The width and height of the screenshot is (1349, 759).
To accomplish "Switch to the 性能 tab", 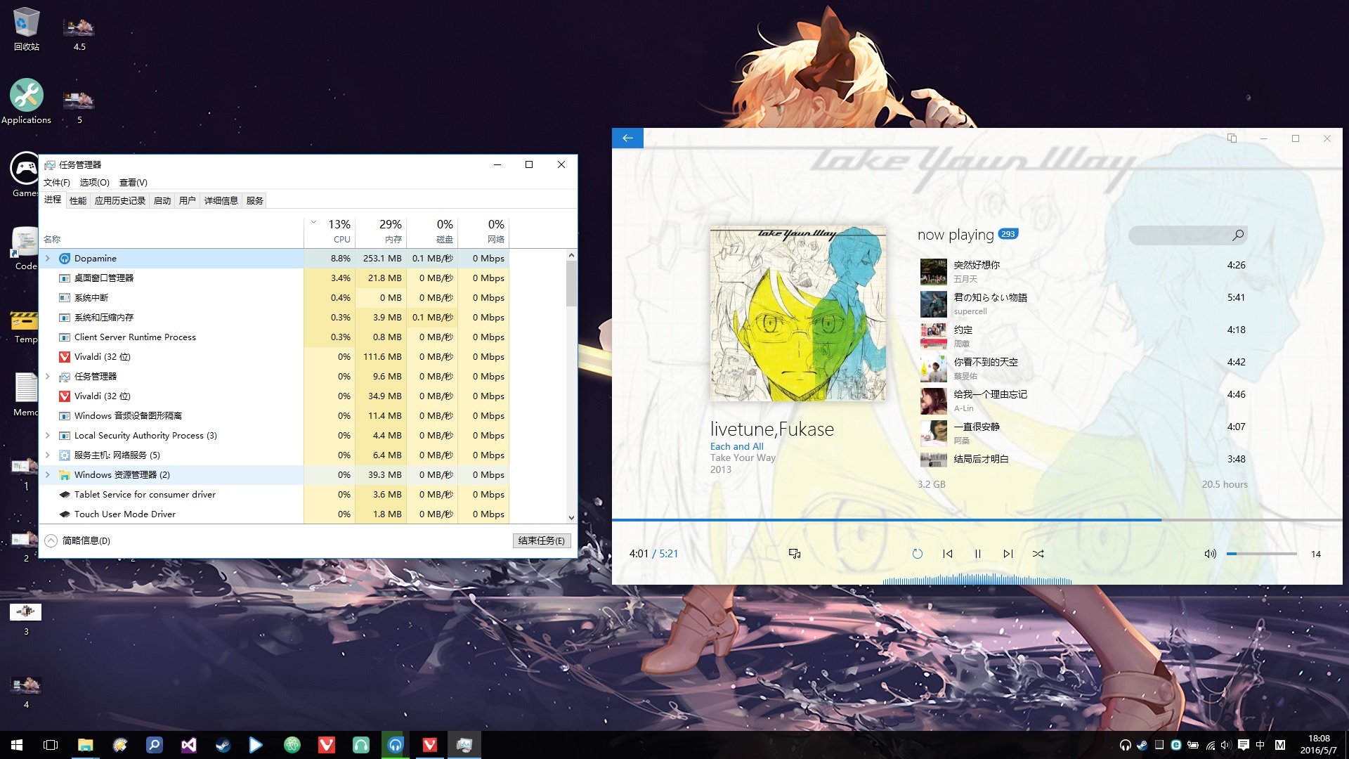I will point(78,201).
